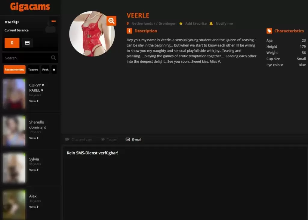The width and height of the screenshot is (308, 220).
Task: Collapse the markp account panel with minus
Action: click(54, 21)
